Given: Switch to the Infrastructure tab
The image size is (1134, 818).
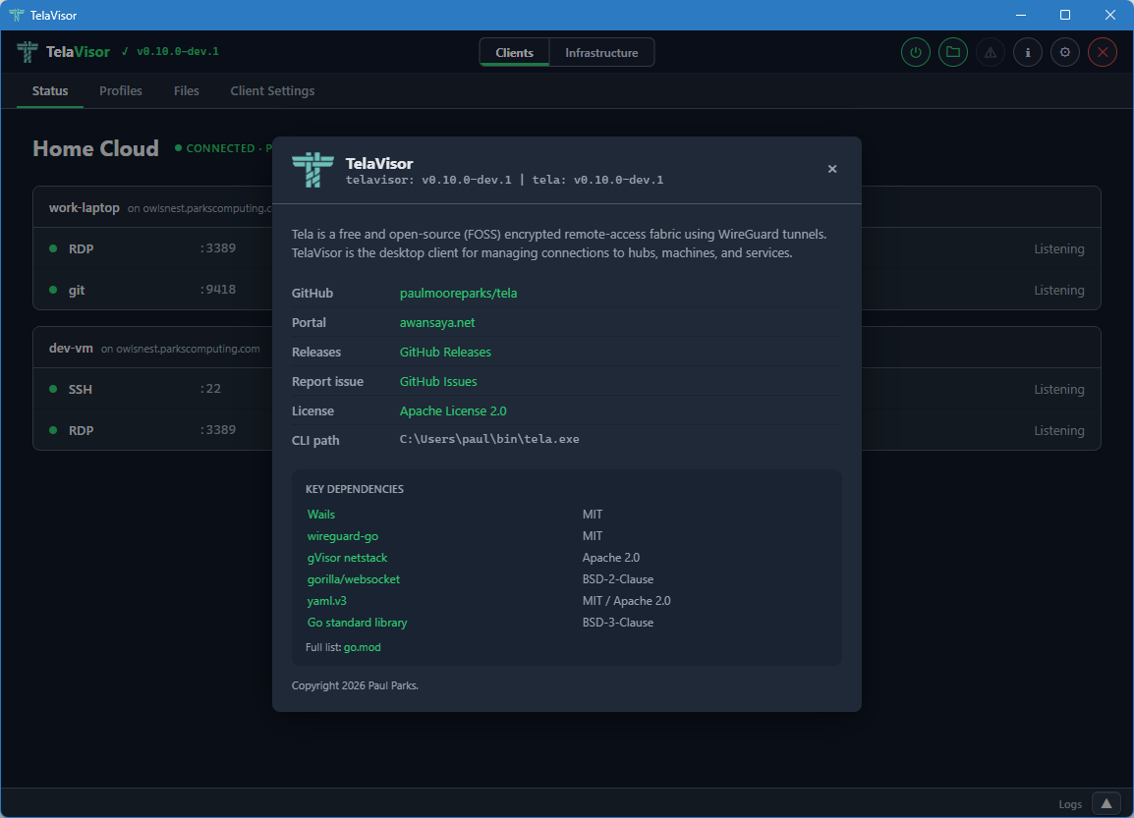Looking at the screenshot, I should tap(601, 53).
